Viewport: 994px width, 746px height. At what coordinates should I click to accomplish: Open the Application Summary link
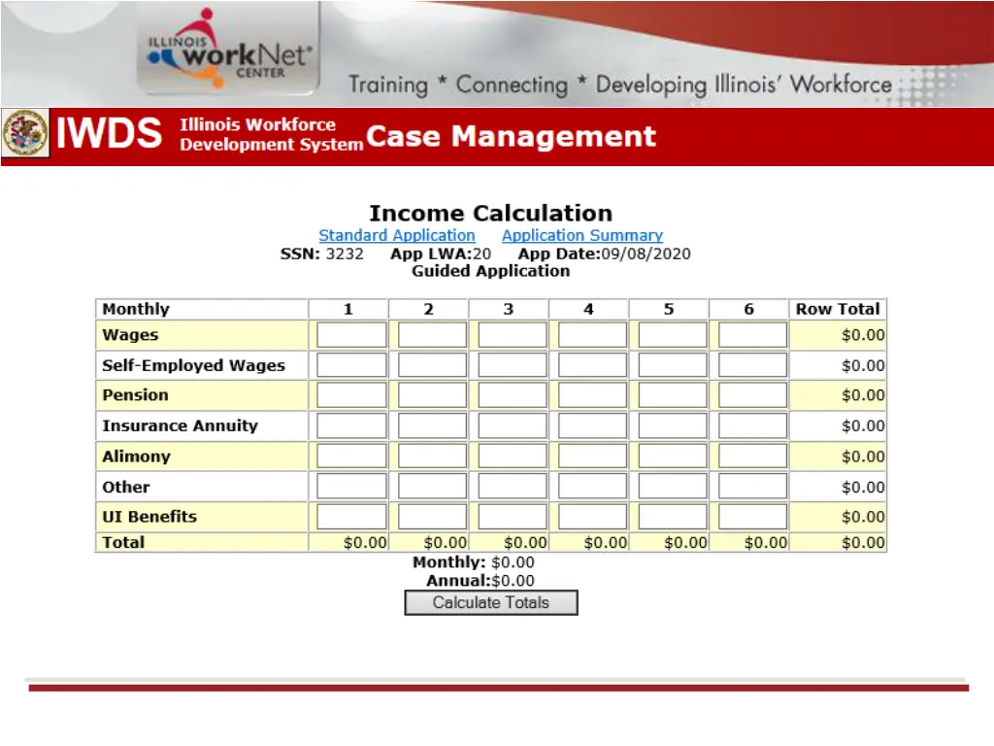(582, 235)
